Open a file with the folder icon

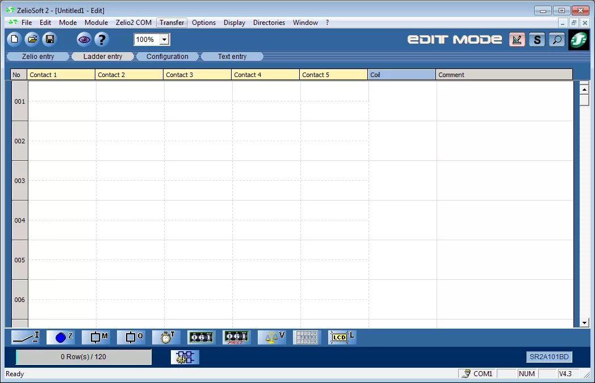click(x=32, y=39)
